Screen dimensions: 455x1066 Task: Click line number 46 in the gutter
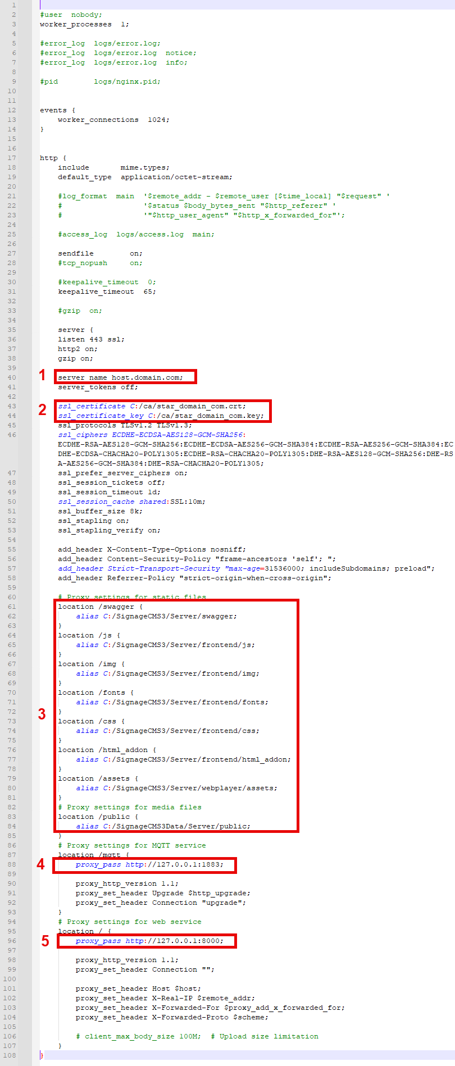point(12,435)
